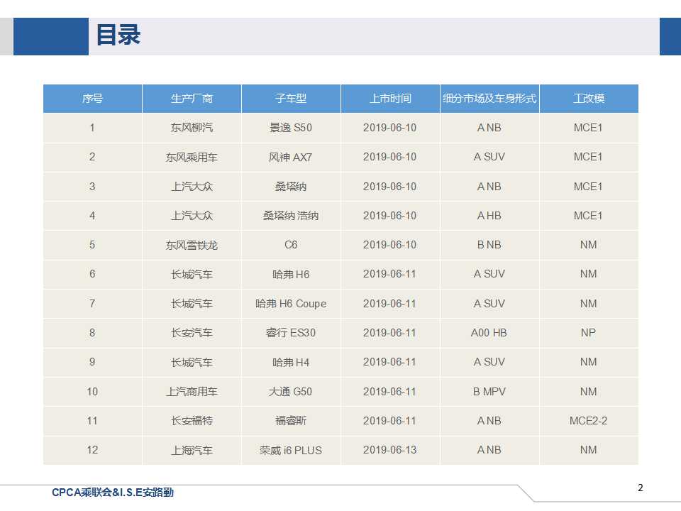The width and height of the screenshot is (681, 511).
Task: Click the 2019-06-10 date in the C6 row
Action: (x=390, y=245)
